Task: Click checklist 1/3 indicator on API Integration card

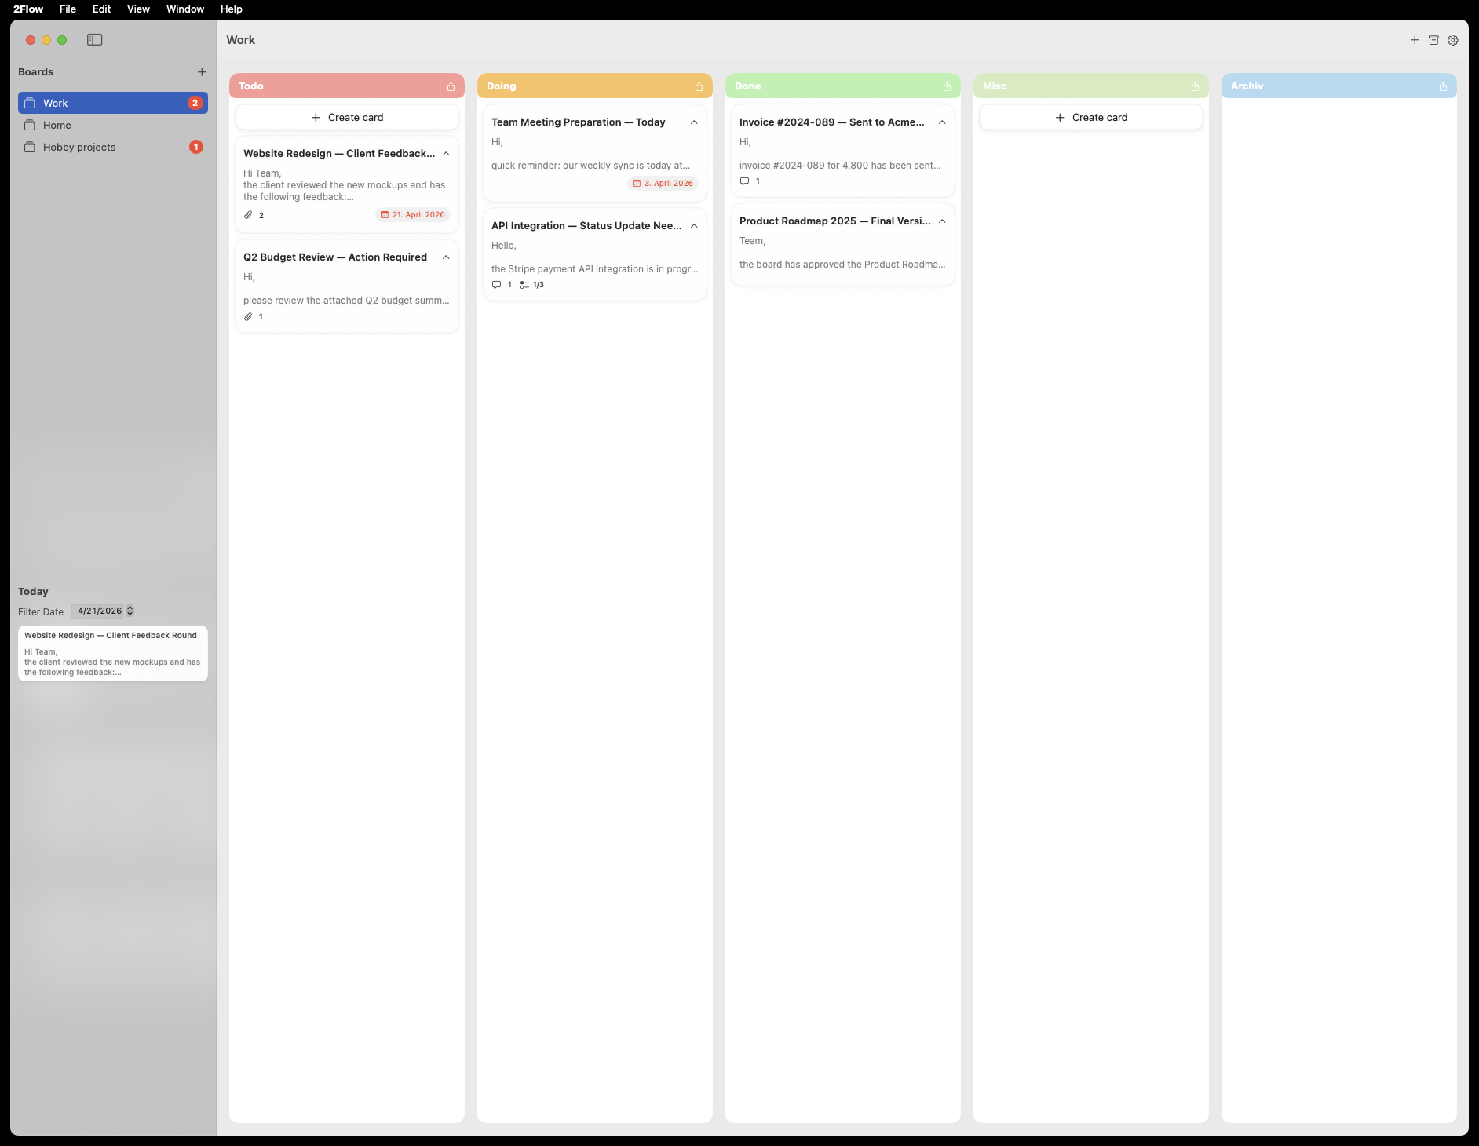Action: point(532,285)
